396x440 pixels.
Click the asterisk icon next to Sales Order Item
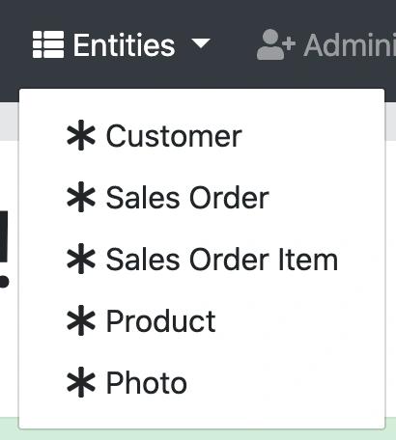81,259
